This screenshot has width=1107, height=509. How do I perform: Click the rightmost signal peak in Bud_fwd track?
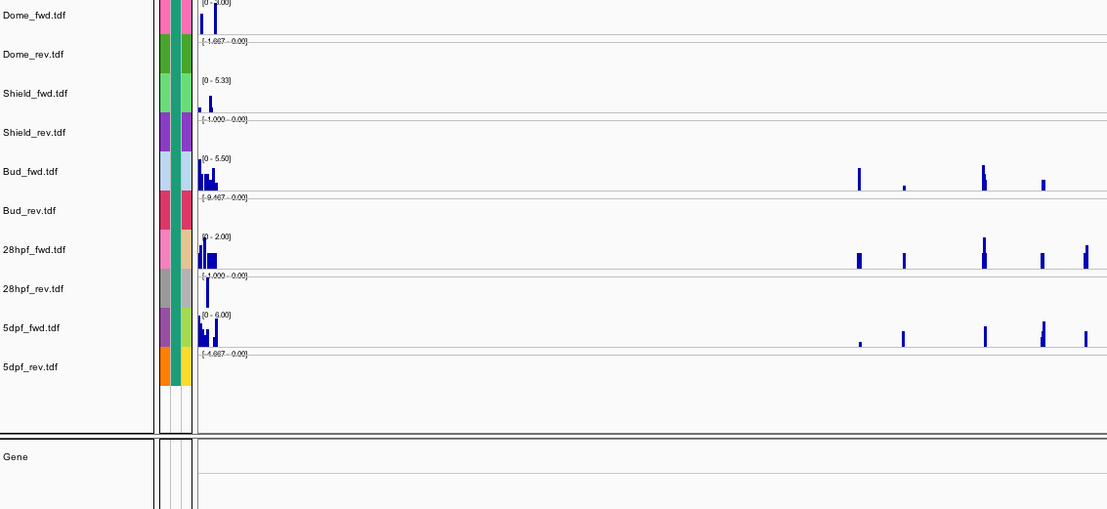pyautogui.click(x=1043, y=185)
